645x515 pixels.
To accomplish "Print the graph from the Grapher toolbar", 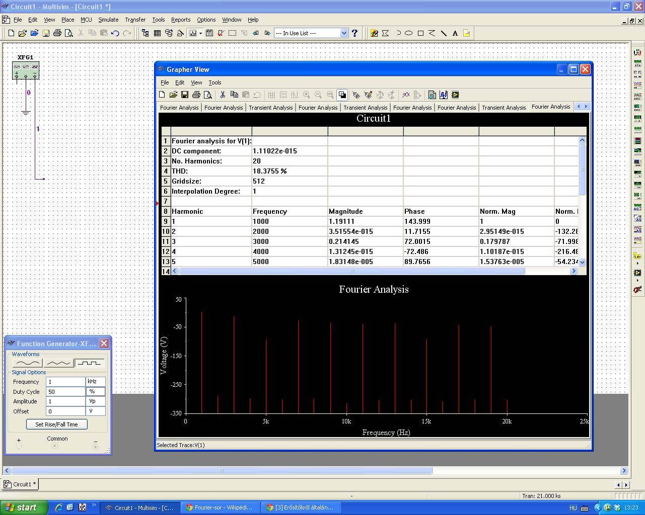I will 196,95.
